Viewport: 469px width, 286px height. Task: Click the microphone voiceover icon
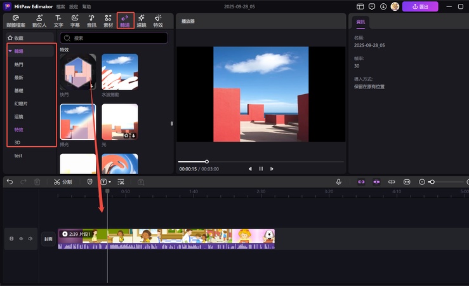coord(339,182)
